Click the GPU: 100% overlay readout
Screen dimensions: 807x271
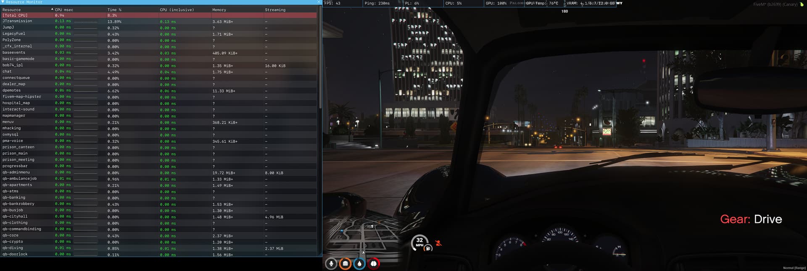coord(496,3)
